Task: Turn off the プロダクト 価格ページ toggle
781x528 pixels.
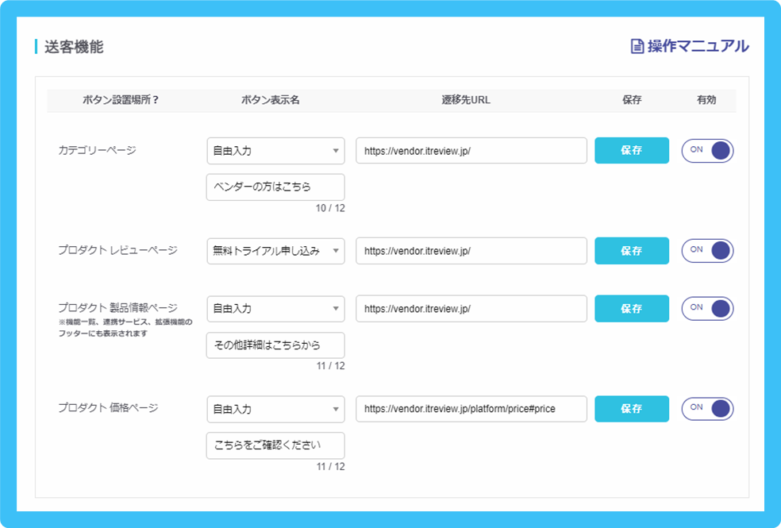Action: tap(706, 409)
